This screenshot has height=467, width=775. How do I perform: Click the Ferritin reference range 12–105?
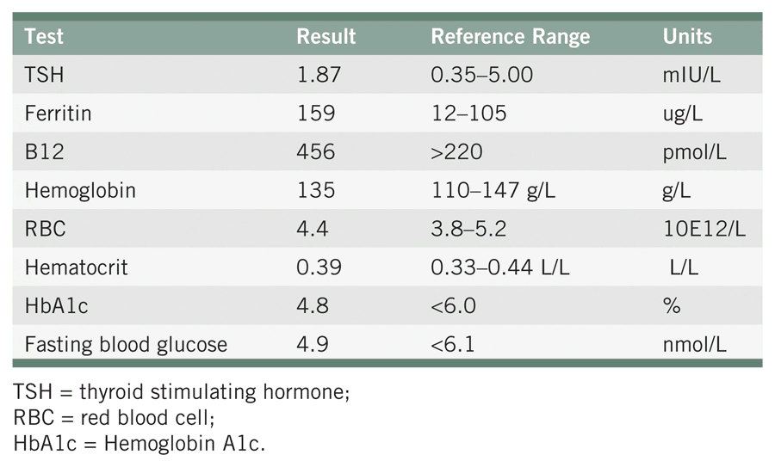(x=468, y=114)
